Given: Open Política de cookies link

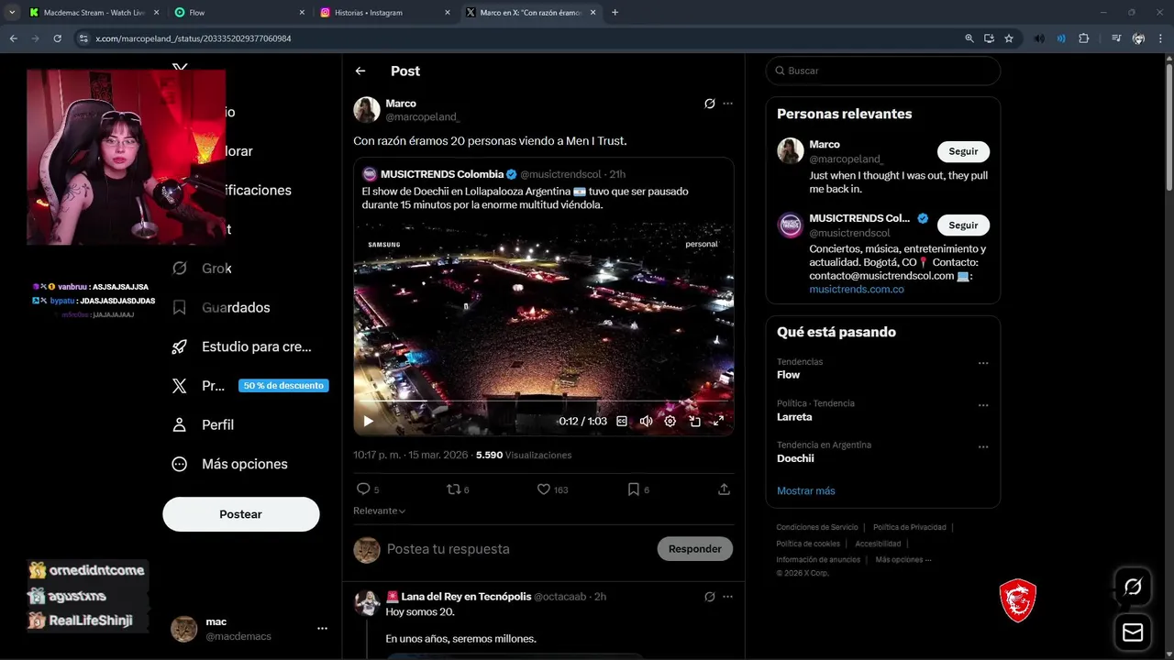Looking at the screenshot, I should point(808,544).
